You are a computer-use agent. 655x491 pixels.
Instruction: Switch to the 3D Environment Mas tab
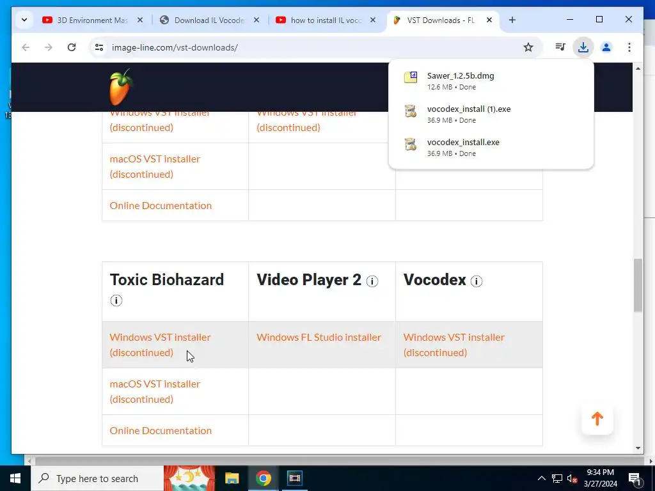pyautogui.click(x=92, y=20)
